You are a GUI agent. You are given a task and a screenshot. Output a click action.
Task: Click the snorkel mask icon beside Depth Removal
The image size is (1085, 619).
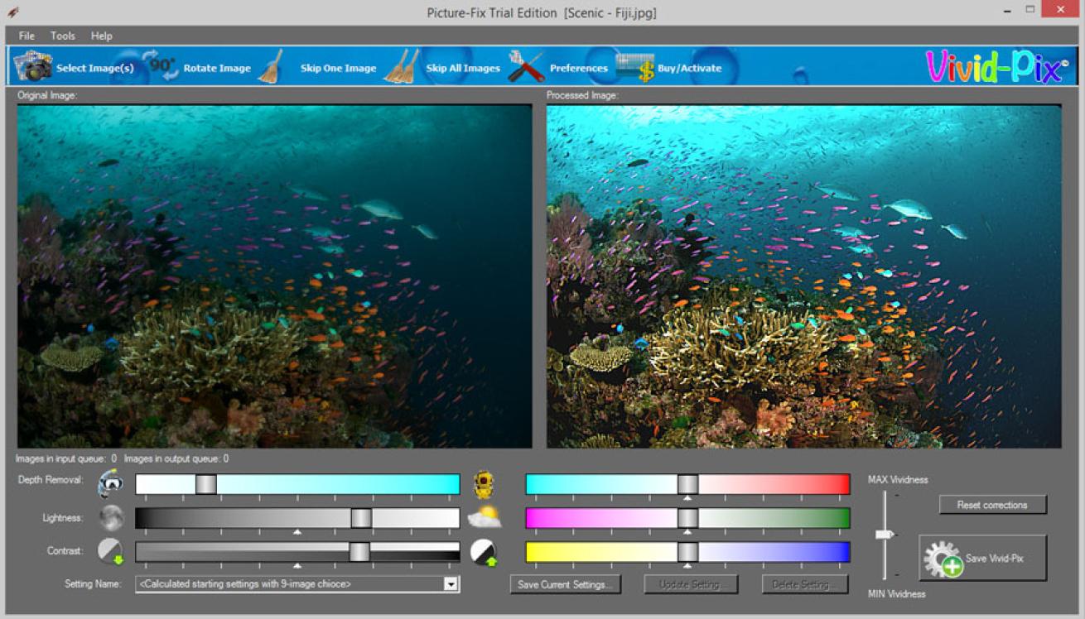[x=110, y=484]
